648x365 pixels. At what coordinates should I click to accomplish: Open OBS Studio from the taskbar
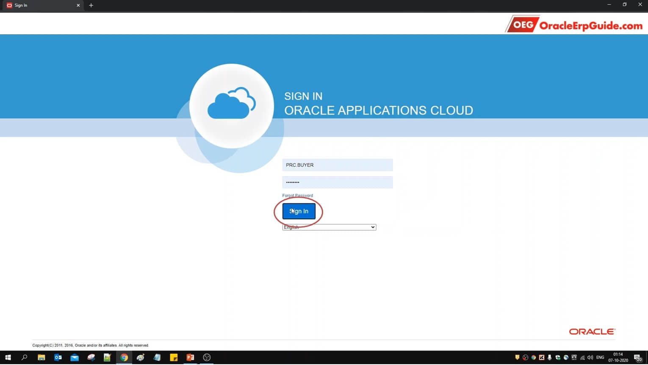point(207,358)
